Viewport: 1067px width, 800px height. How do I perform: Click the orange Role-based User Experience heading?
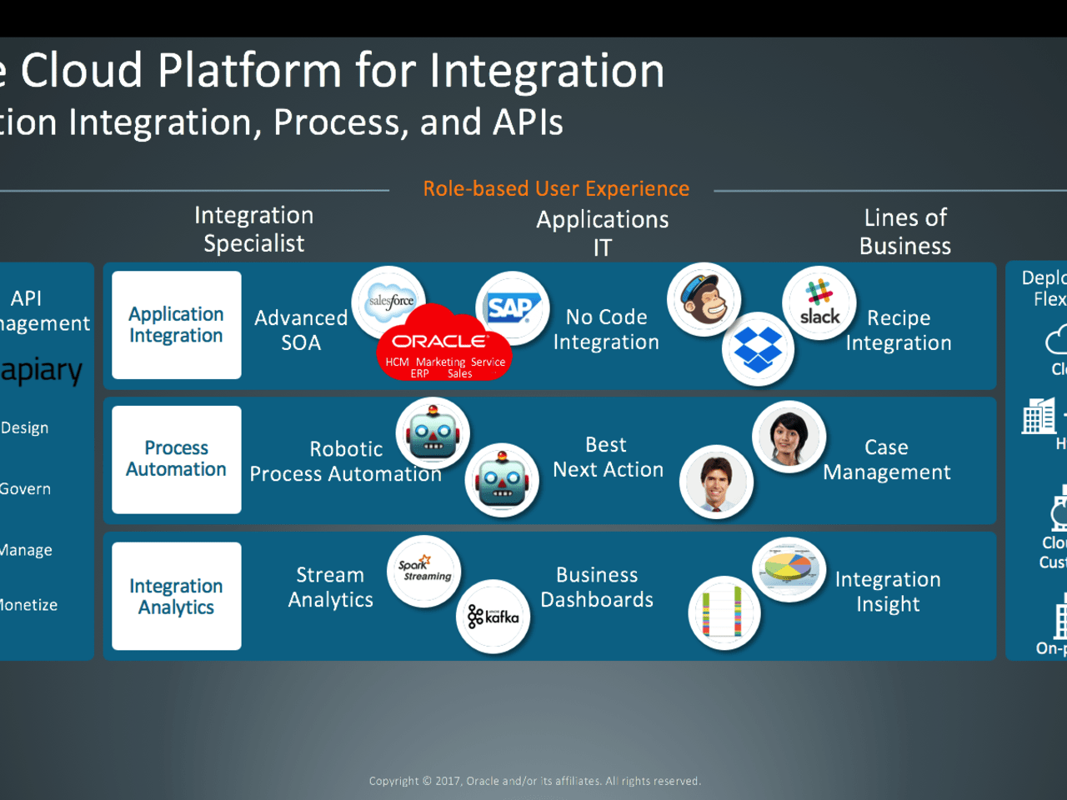click(556, 188)
